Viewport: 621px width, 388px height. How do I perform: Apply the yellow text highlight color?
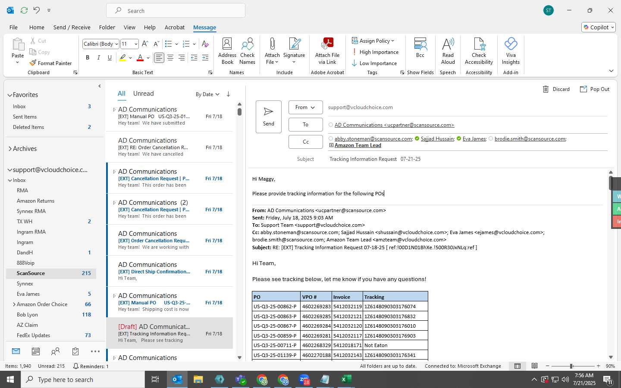point(123,57)
